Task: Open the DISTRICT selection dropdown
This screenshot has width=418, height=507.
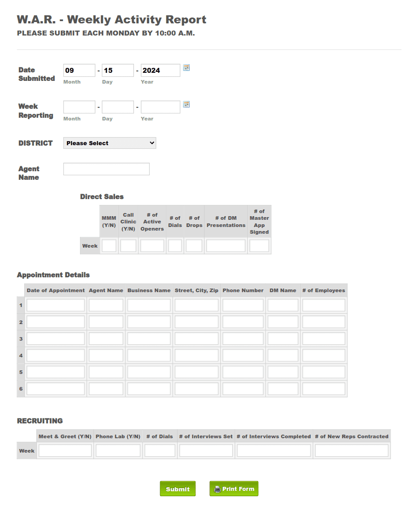Action: pos(109,142)
